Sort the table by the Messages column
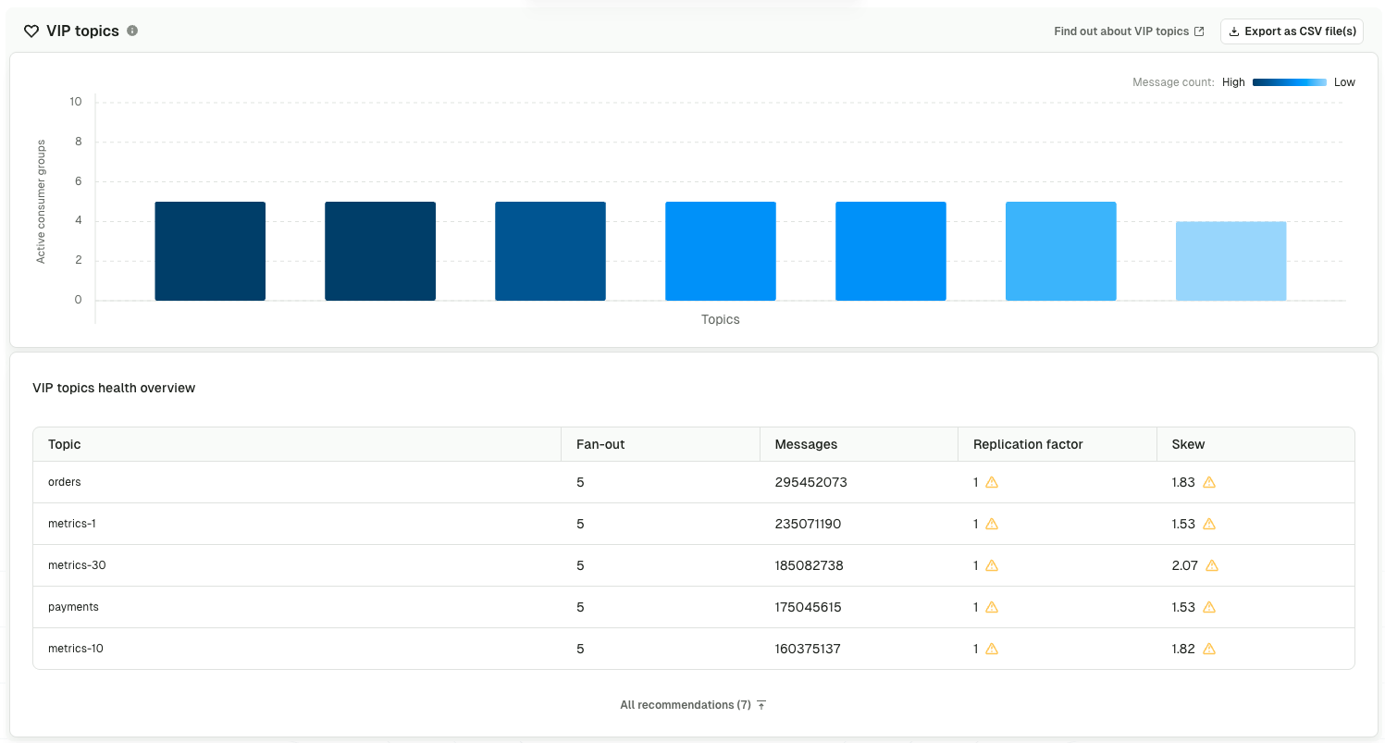The width and height of the screenshot is (1385, 743). (x=806, y=444)
